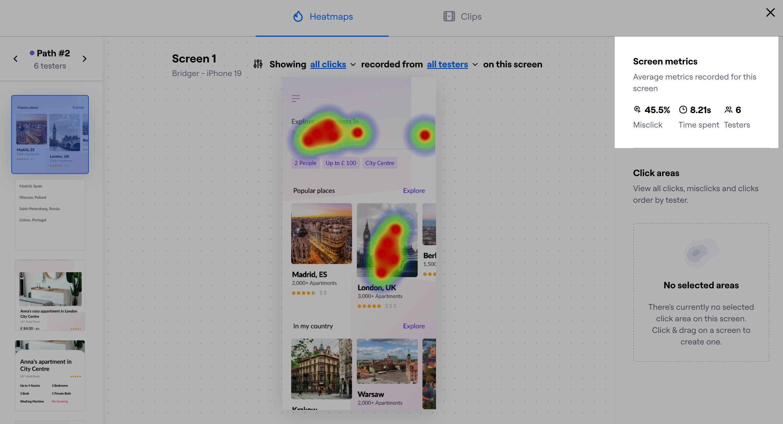Click the testers people icon in Screen metrics
783x424 pixels.
click(x=728, y=109)
